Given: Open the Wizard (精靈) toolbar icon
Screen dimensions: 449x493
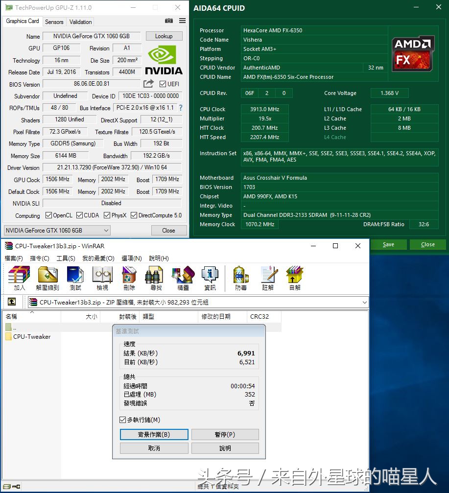Looking at the screenshot, I should pyautogui.click(x=183, y=278).
